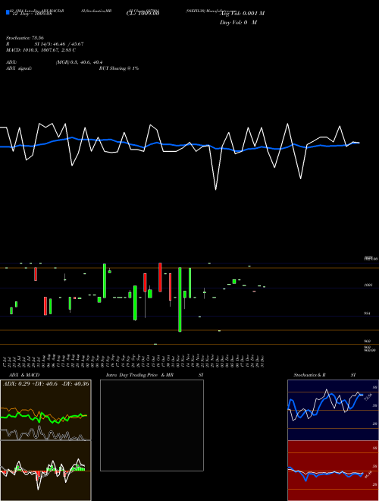Click the tallest green candlestick in early November
The image size is (379, 501).
tap(180, 299)
